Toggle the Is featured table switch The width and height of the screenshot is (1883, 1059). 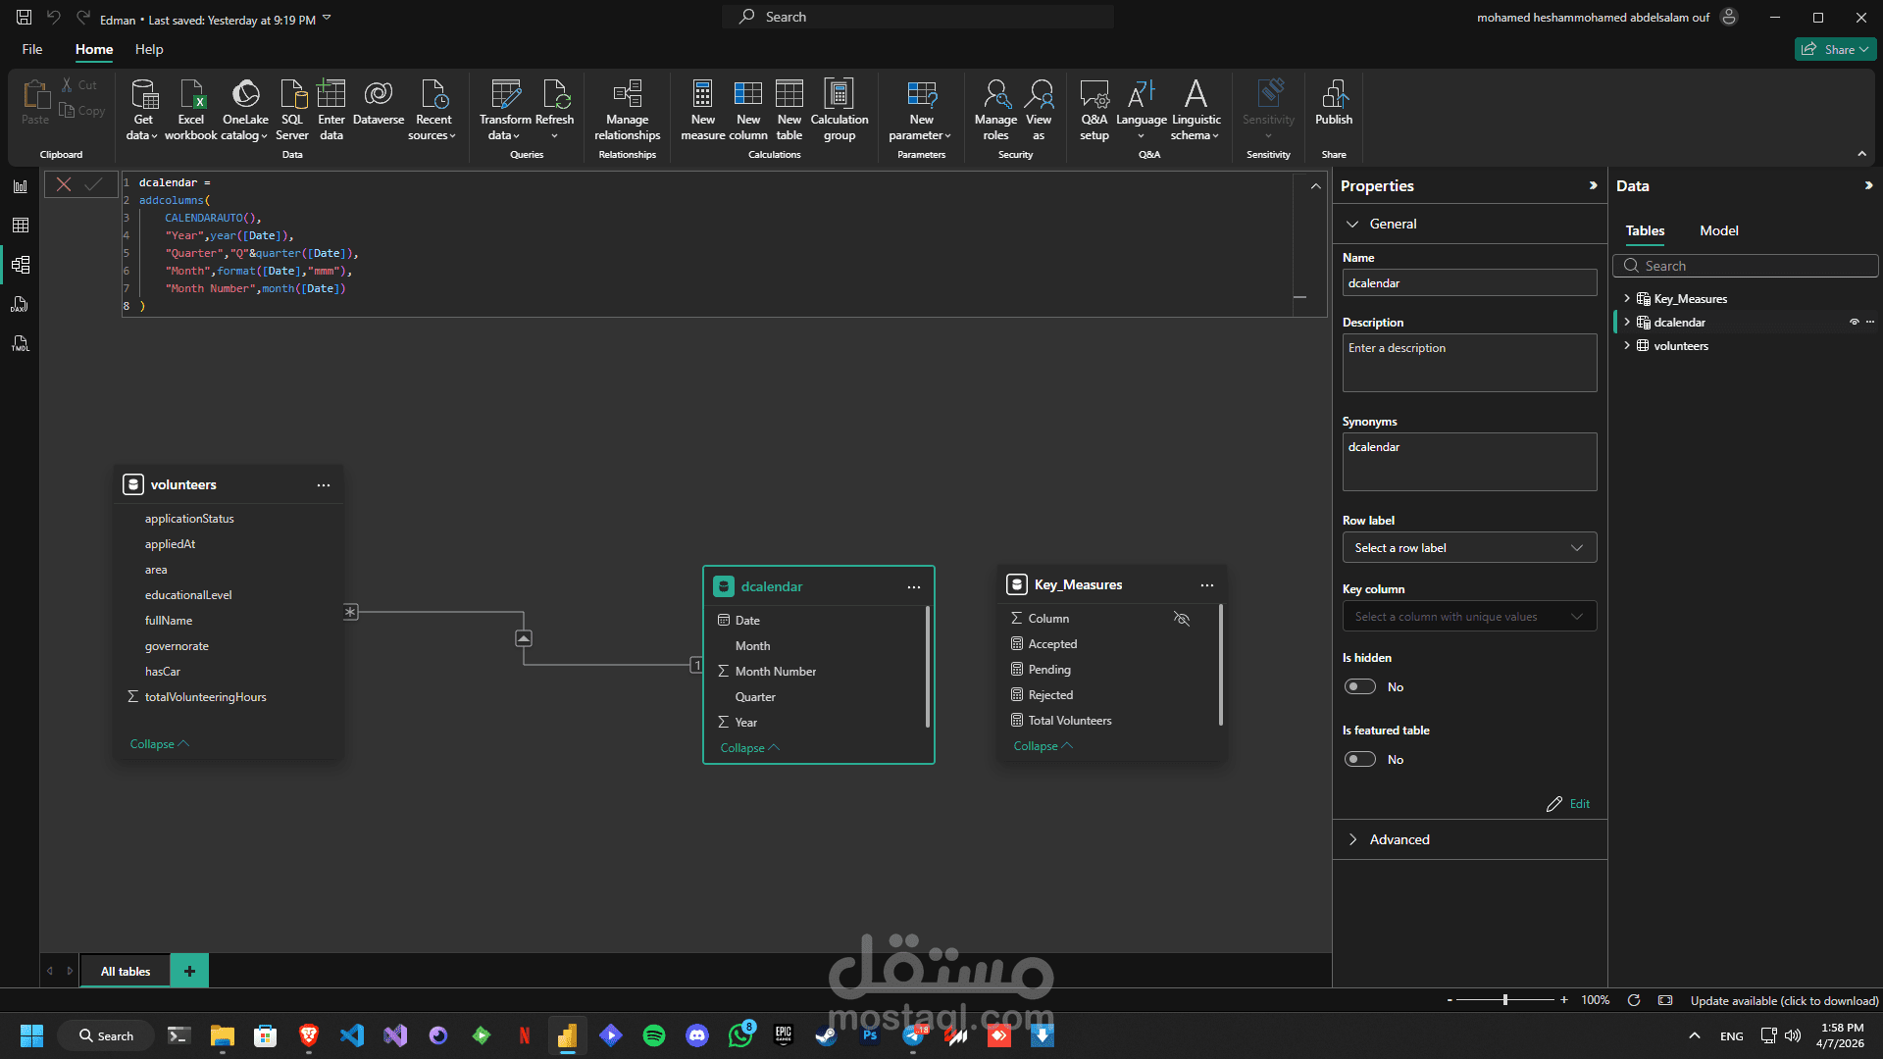coord(1359,759)
